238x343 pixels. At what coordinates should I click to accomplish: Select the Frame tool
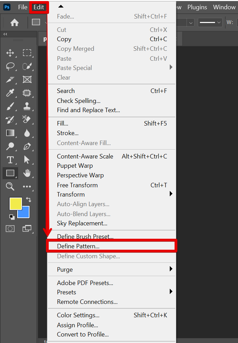pyautogui.click(x=27, y=80)
